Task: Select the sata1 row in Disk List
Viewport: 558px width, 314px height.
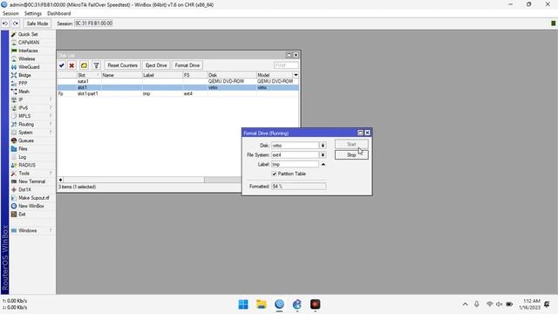Action: (178, 81)
